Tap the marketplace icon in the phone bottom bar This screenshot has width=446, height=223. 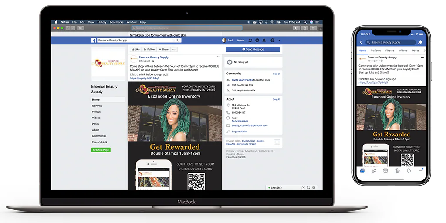coord(385,171)
